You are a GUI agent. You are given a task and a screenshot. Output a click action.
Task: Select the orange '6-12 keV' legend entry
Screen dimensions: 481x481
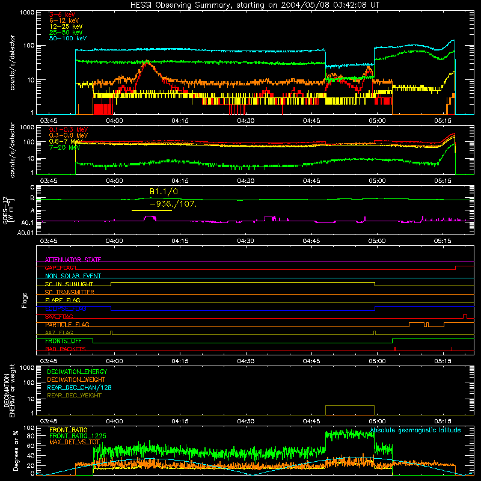(64, 20)
